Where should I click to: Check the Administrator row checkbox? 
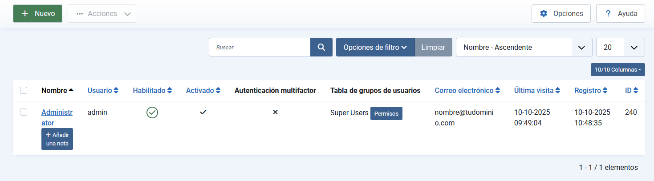24,113
